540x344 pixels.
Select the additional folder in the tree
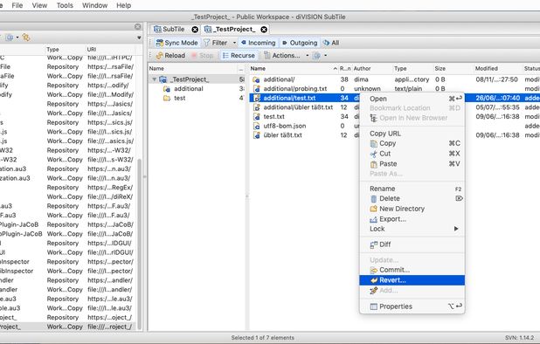coord(189,89)
